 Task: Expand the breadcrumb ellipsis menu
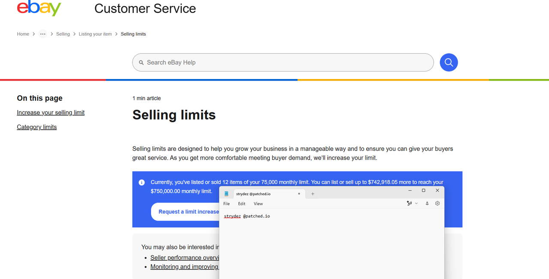[42, 34]
